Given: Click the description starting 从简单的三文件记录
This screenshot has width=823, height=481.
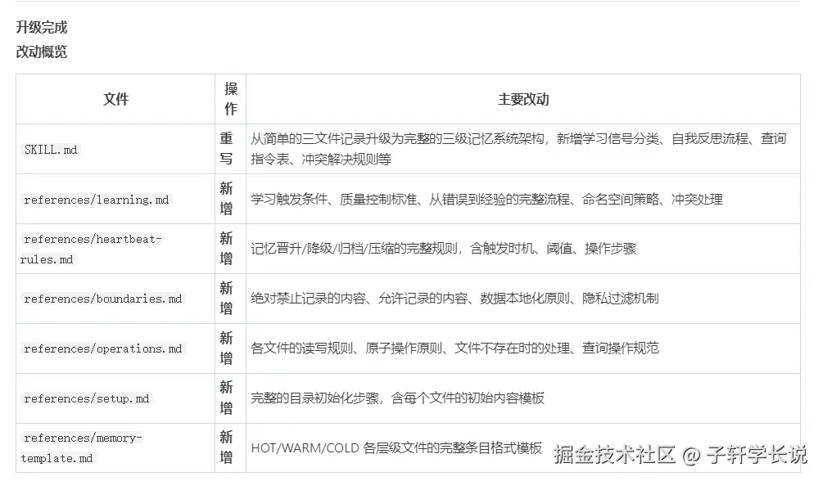Looking at the screenshot, I should coord(518,149).
